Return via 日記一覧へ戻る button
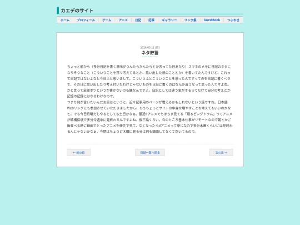 (150, 152)
